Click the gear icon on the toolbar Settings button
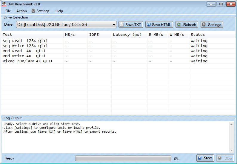 point(204,24)
